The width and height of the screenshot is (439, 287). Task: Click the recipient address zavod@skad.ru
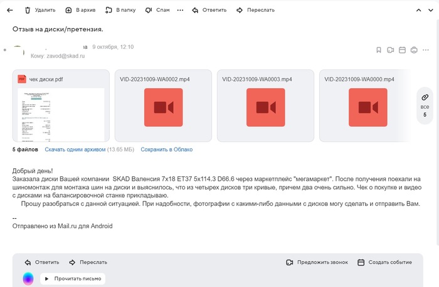pyautogui.click(x=65, y=56)
